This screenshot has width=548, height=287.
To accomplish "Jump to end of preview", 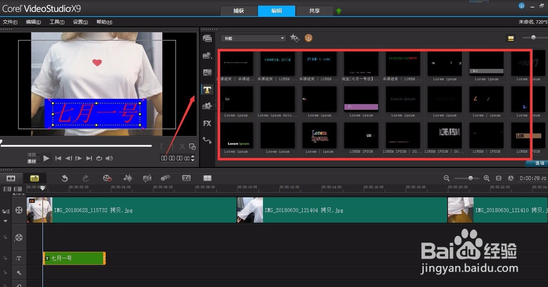I will (89, 159).
